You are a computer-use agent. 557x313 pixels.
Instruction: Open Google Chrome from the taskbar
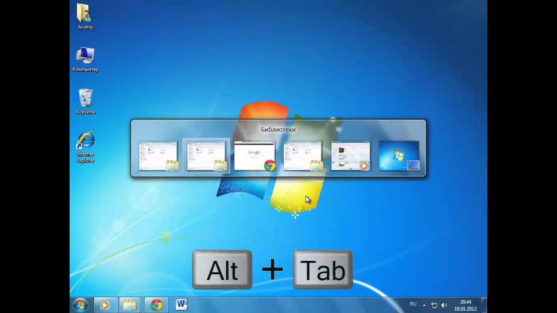pyautogui.click(x=156, y=305)
